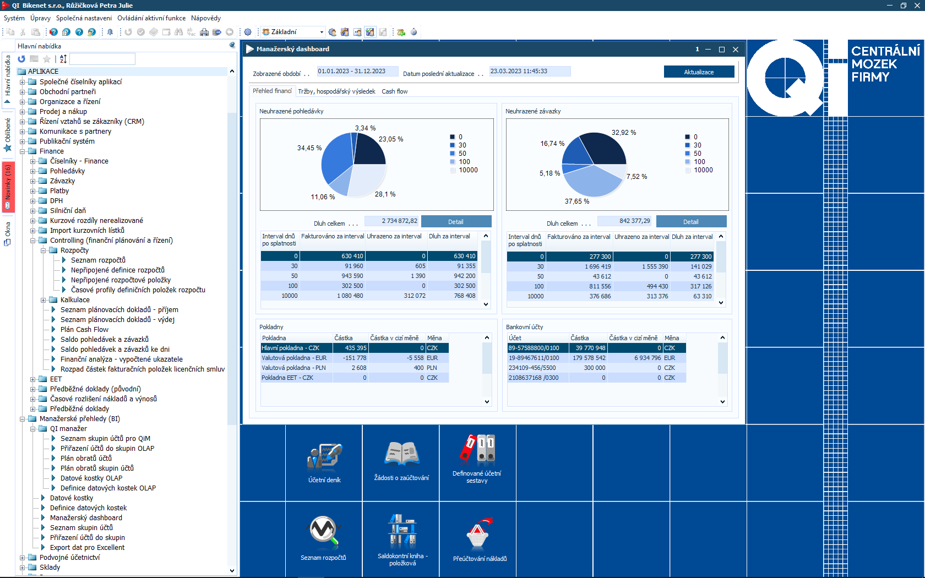Click the refresh icon in Hlavní nabídka
This screenshot has width=925, height=578.
pyautogui.click(x=21, y=59)
